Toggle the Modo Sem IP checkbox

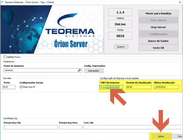(21, 87)
